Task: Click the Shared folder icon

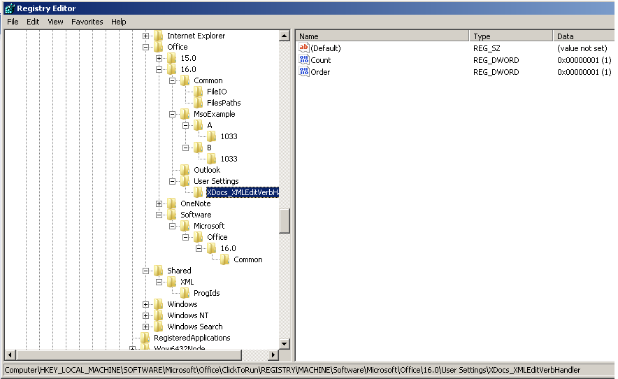Action: click(x=159, y=271)
